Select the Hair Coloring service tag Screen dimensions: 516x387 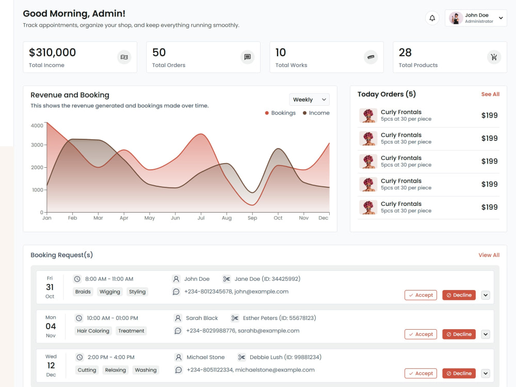pyautogui.click(x=93, y=331)
